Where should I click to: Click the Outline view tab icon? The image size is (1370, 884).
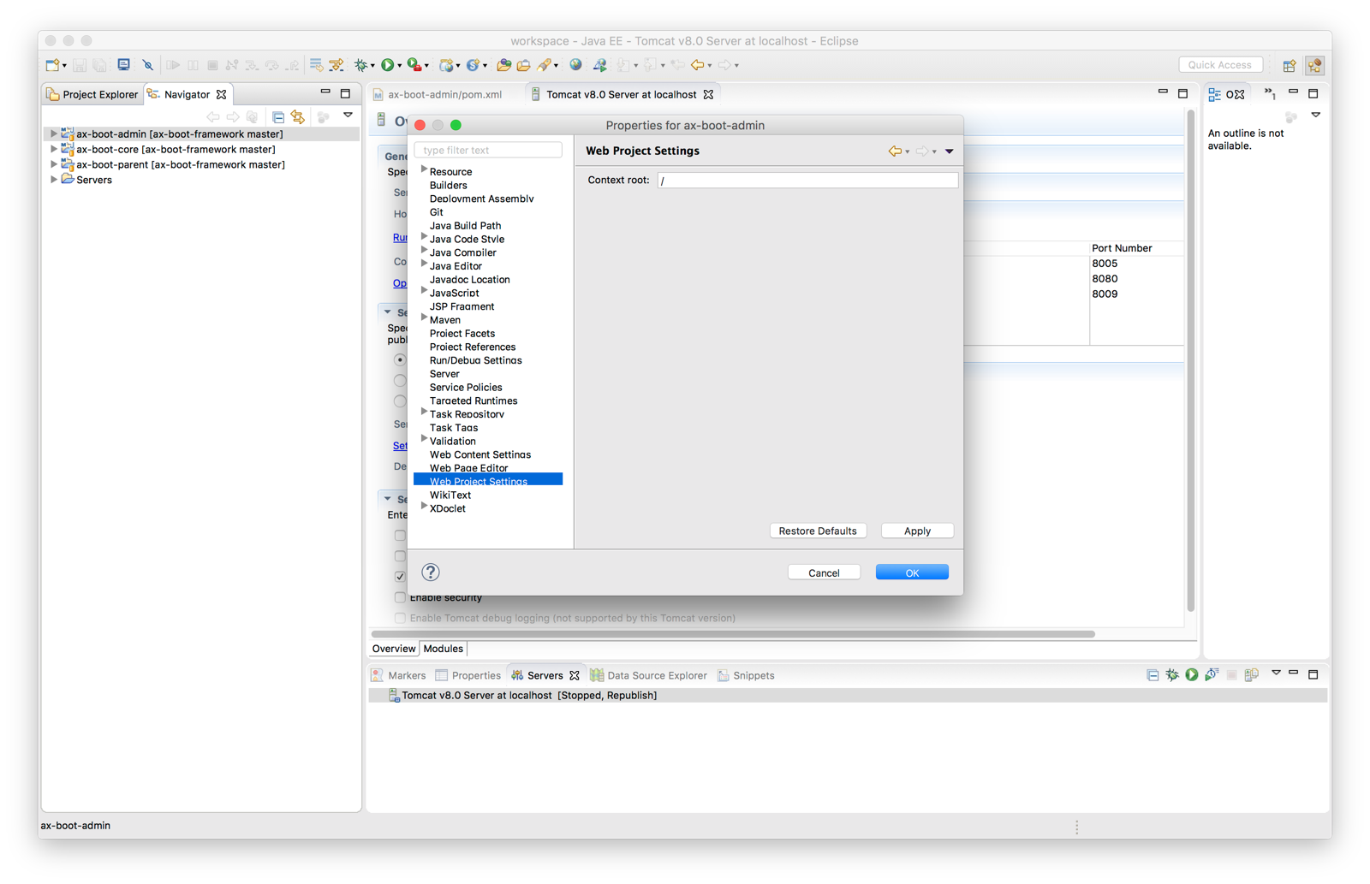point(1215,95)
